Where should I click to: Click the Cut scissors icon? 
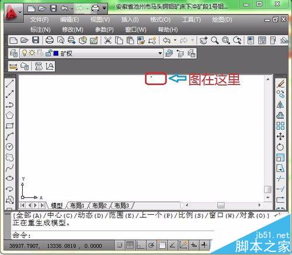click(x=108, y=40)
